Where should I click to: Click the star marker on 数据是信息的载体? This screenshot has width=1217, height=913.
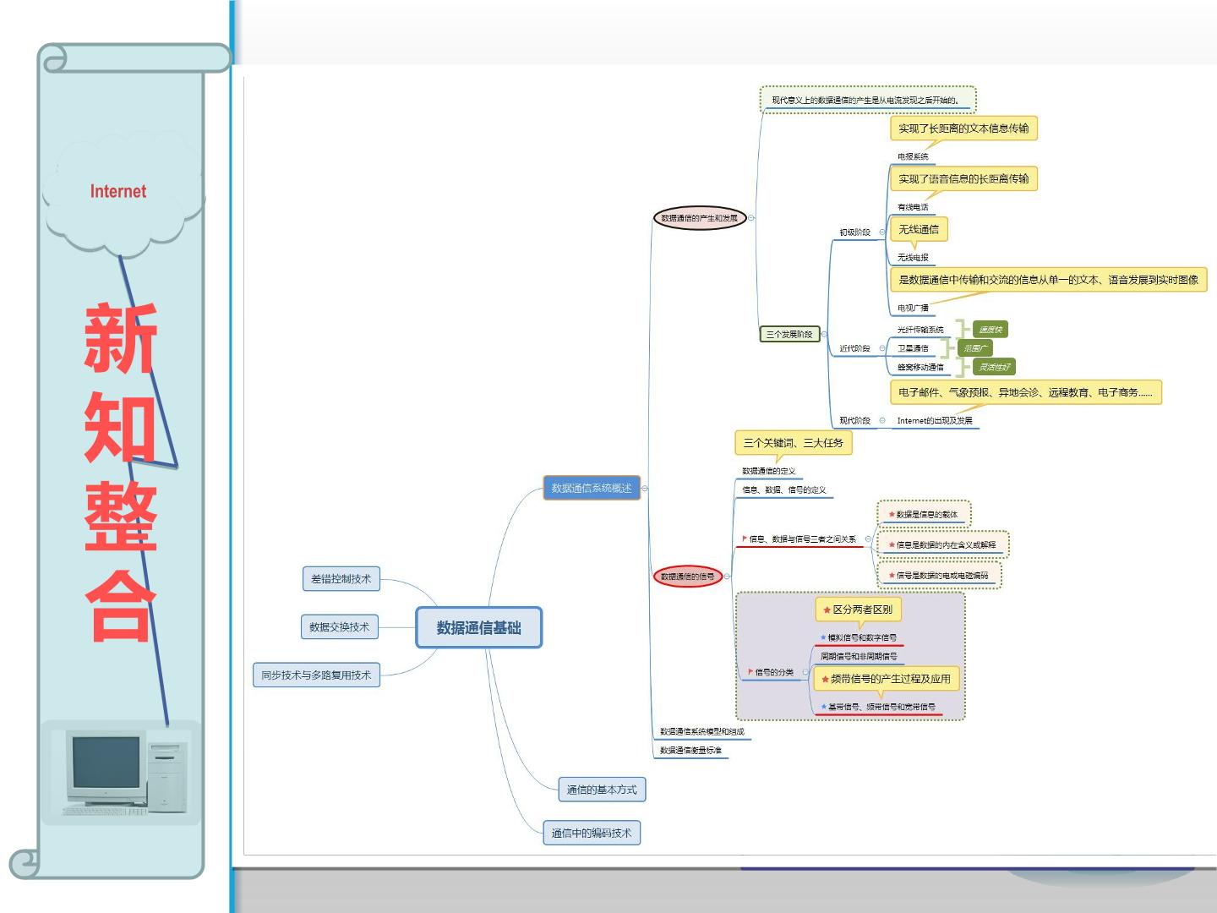click(892, 514)
